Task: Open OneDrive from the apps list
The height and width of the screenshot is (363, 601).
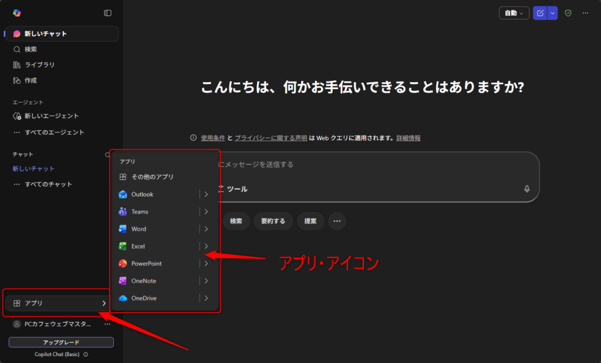Action: click(x=123, y=298)
